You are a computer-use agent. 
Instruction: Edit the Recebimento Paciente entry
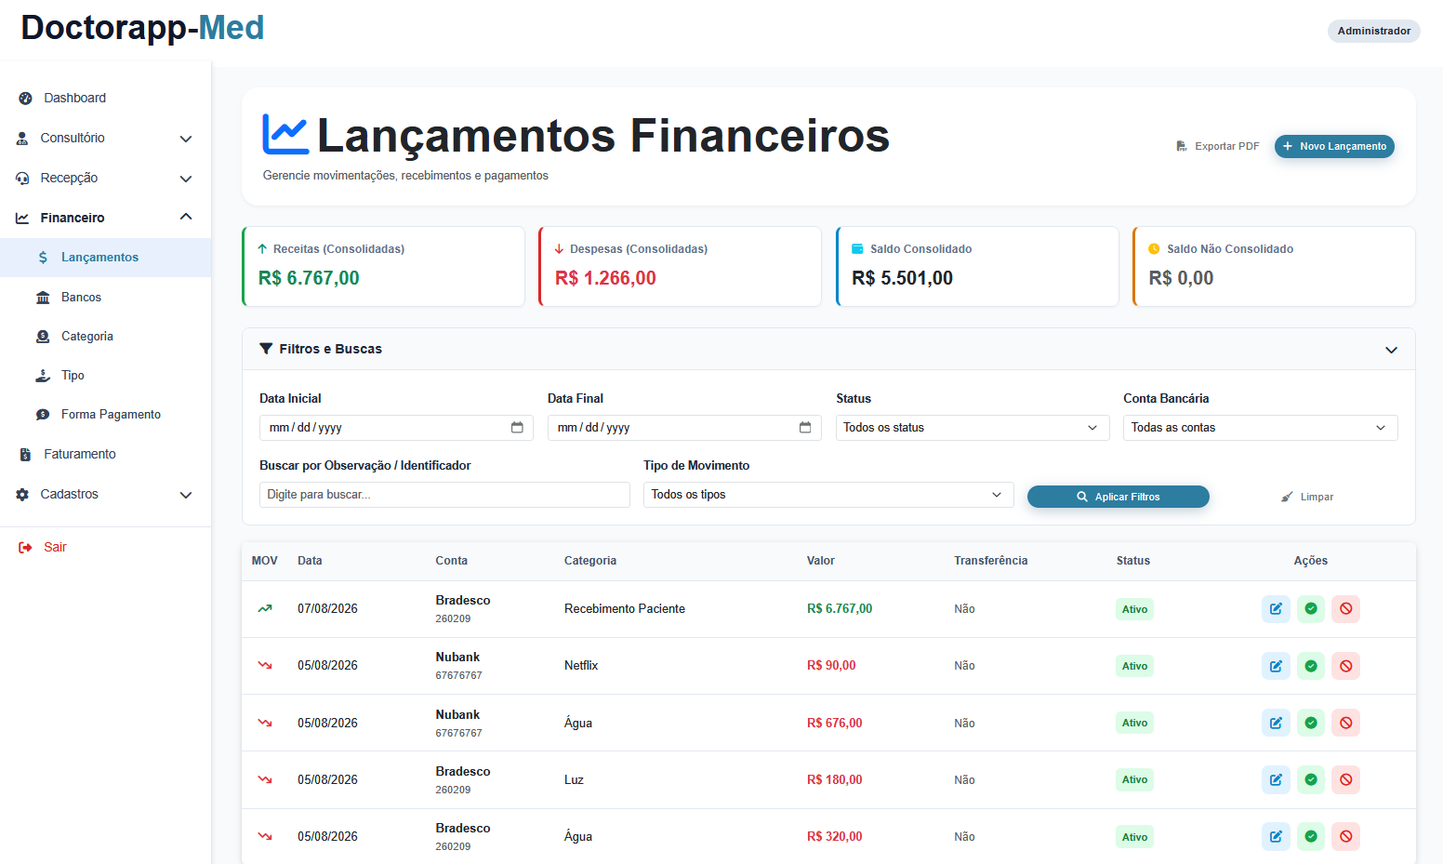click(x=1276, y=609)
